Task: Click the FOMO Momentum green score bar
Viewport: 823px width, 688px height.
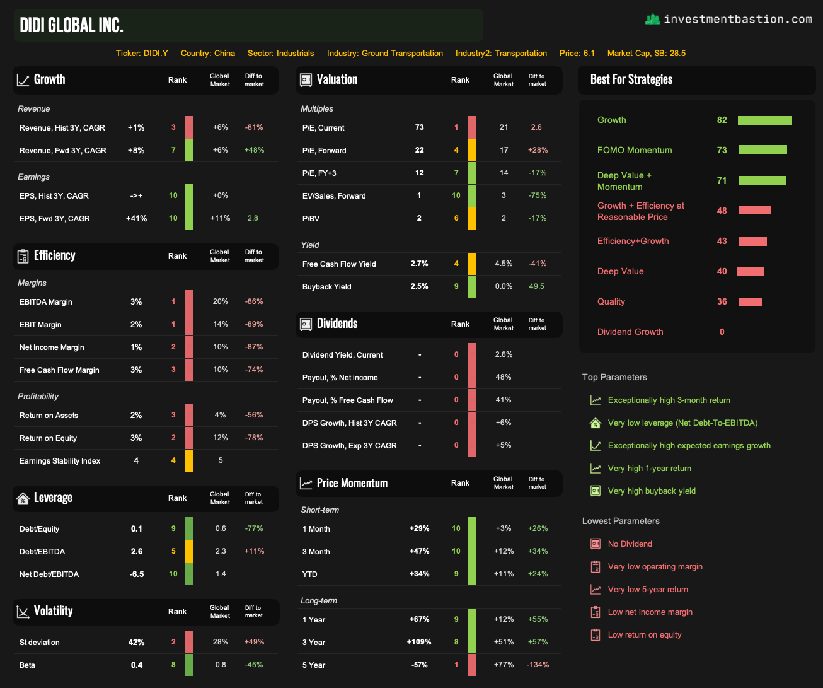Action: tap(763, 150)
